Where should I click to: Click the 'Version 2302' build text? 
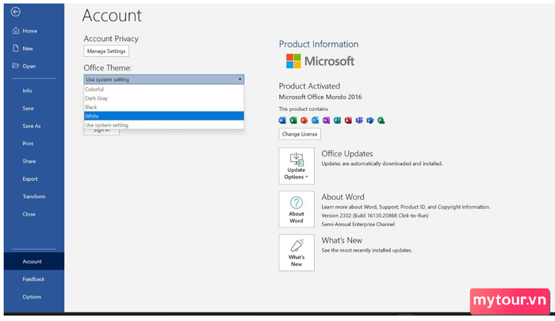click(375, 216)
